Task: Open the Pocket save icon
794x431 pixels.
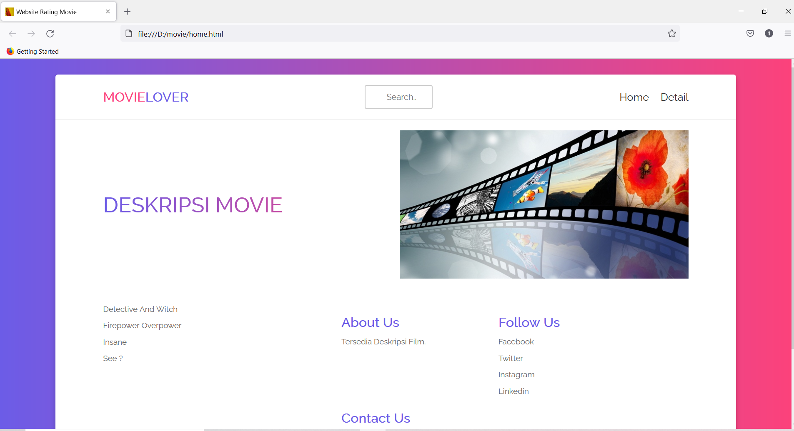Action: [750, 34]
